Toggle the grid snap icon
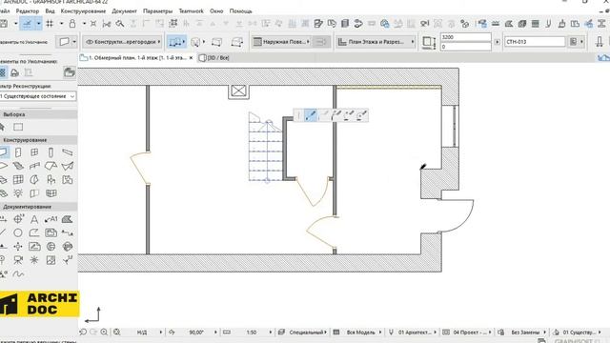The height and width of the screenshot is (343, 610). pos(50,24)
